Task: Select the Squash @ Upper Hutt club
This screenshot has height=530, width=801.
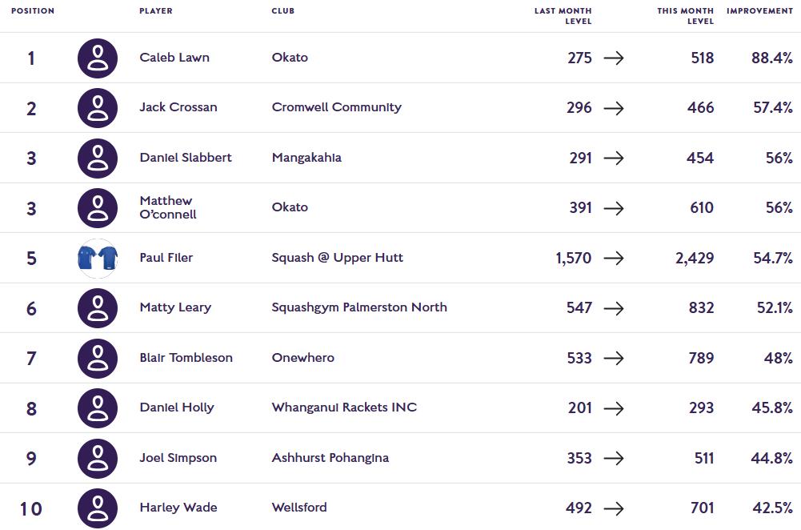Action: pyautogui.click(x=337, y=258)
